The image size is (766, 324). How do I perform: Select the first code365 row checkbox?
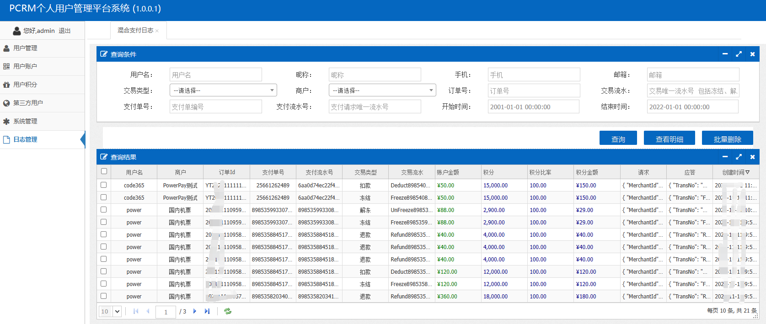click(104, 185)
